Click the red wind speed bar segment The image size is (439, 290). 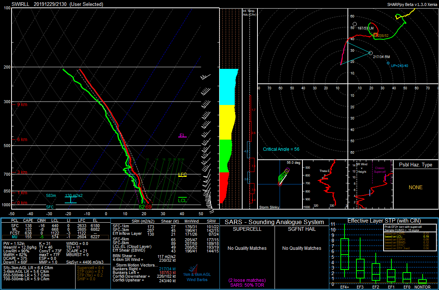pyautogui.click(x=224, y=188)
